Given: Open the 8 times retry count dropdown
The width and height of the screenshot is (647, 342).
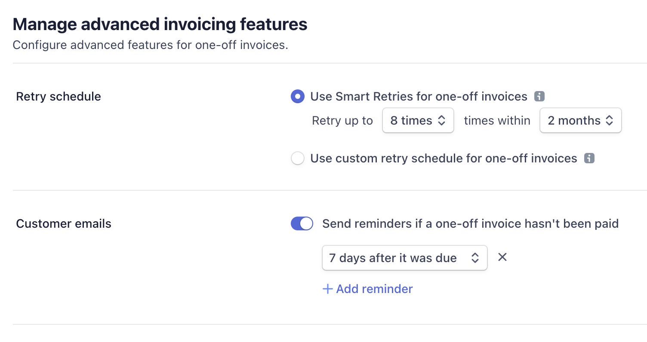Looking at the screenshot, I should click(x=418, y=121).
